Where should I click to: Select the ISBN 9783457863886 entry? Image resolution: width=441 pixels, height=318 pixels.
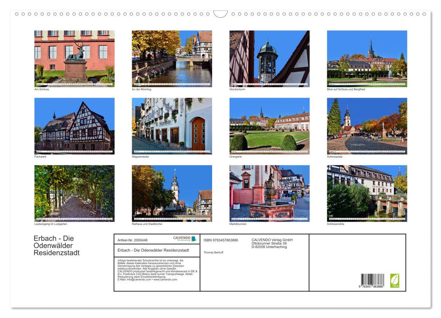221,239
